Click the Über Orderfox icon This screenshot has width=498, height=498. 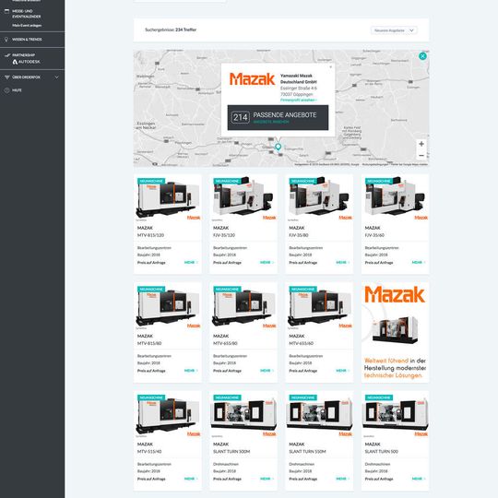(7, 77)
